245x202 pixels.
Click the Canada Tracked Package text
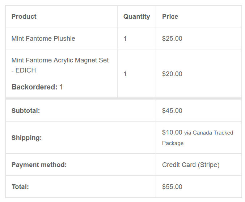(x=198, y=138)
